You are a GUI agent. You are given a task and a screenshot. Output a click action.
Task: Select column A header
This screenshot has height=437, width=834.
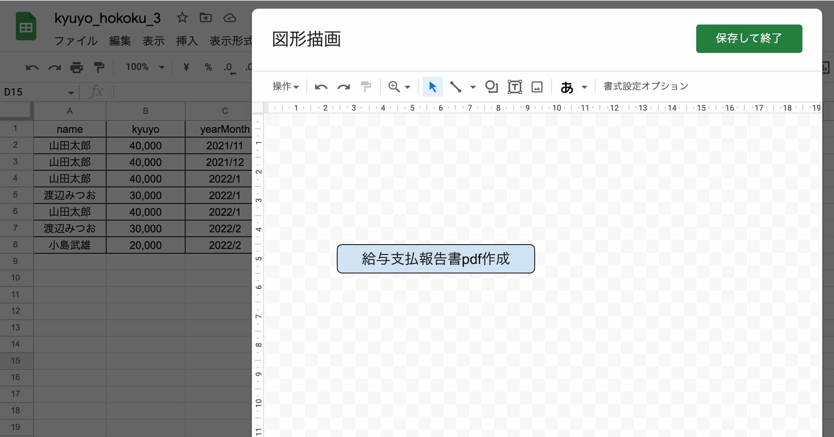pos(70,111)
